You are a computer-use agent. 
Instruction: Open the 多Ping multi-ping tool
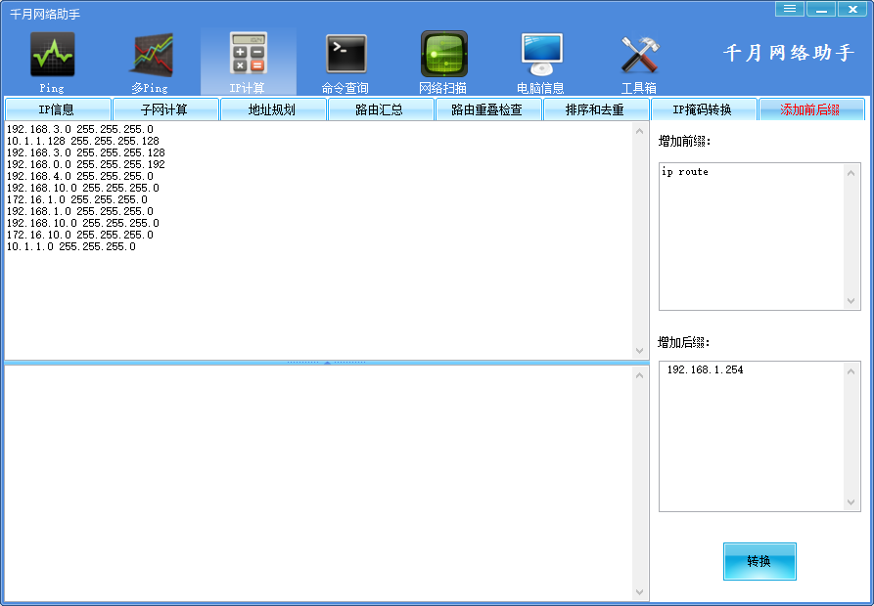pyautogui.click(x=150, y=62)
